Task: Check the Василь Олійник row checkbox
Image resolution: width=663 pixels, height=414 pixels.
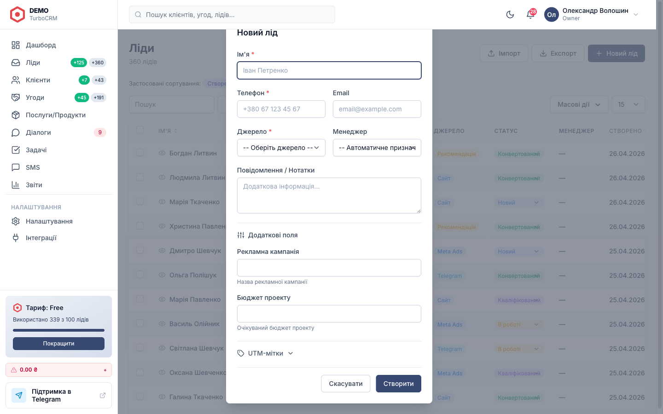Action: point(140,323)
